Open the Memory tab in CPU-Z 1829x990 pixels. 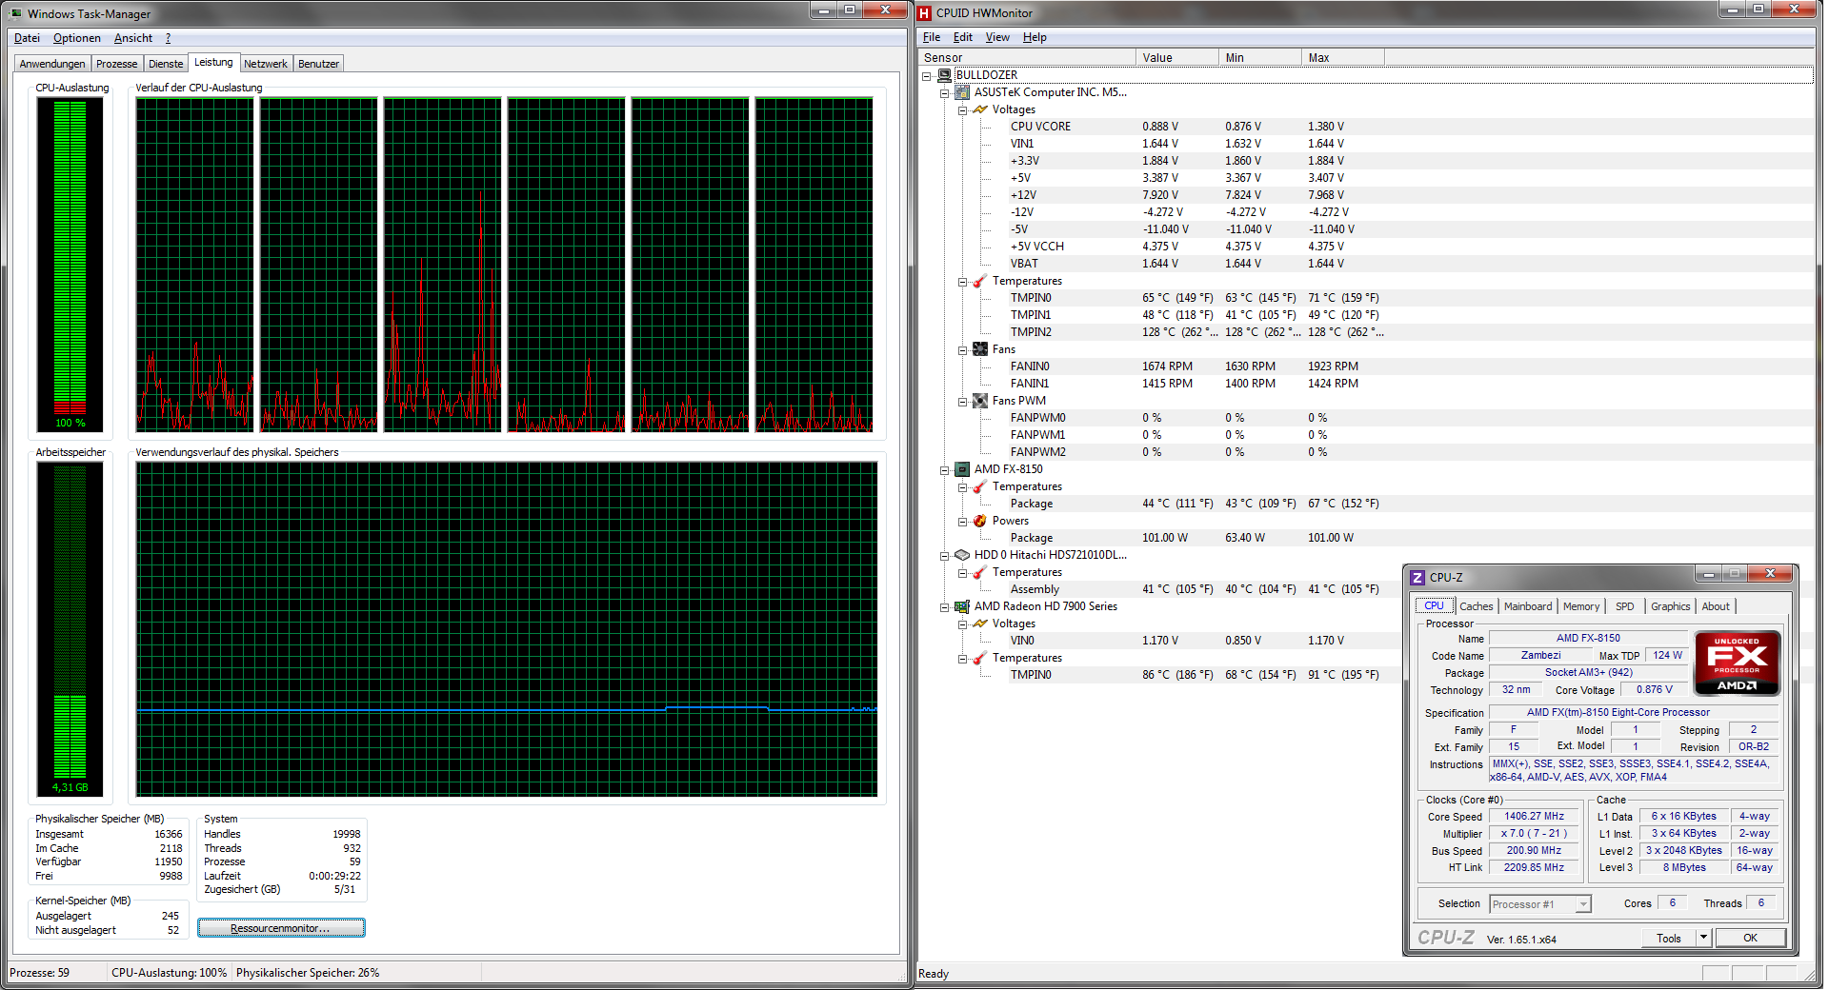pos(1581,606)
